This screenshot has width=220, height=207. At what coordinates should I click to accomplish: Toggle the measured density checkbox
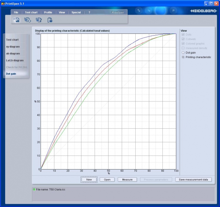coord(183,48)
